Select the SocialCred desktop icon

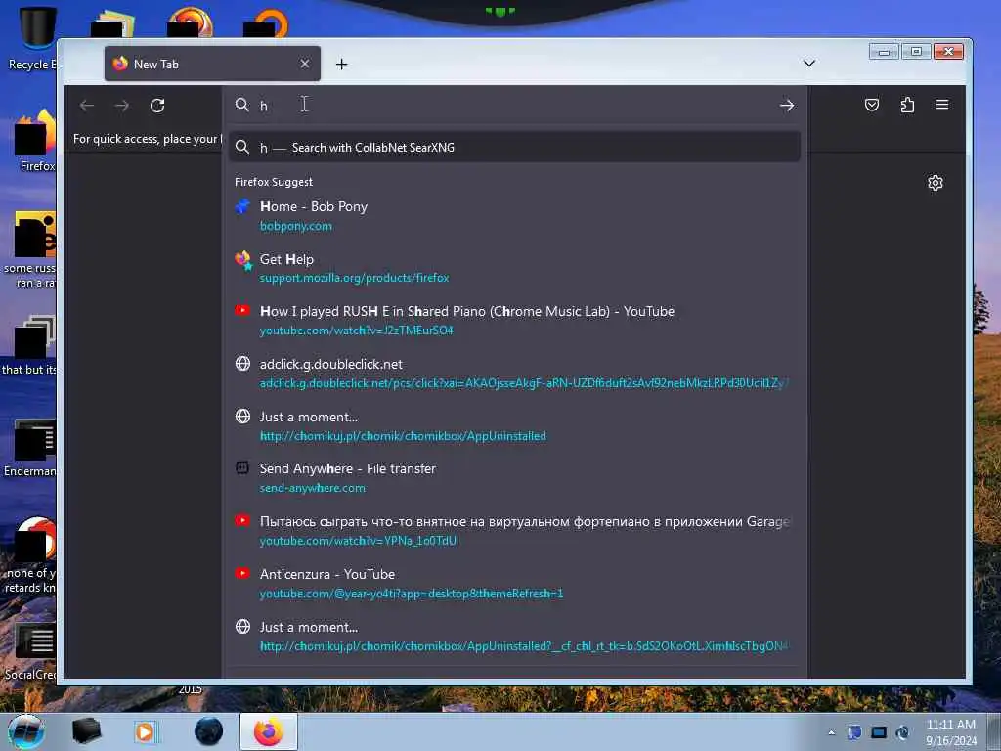tap(32, 651)
